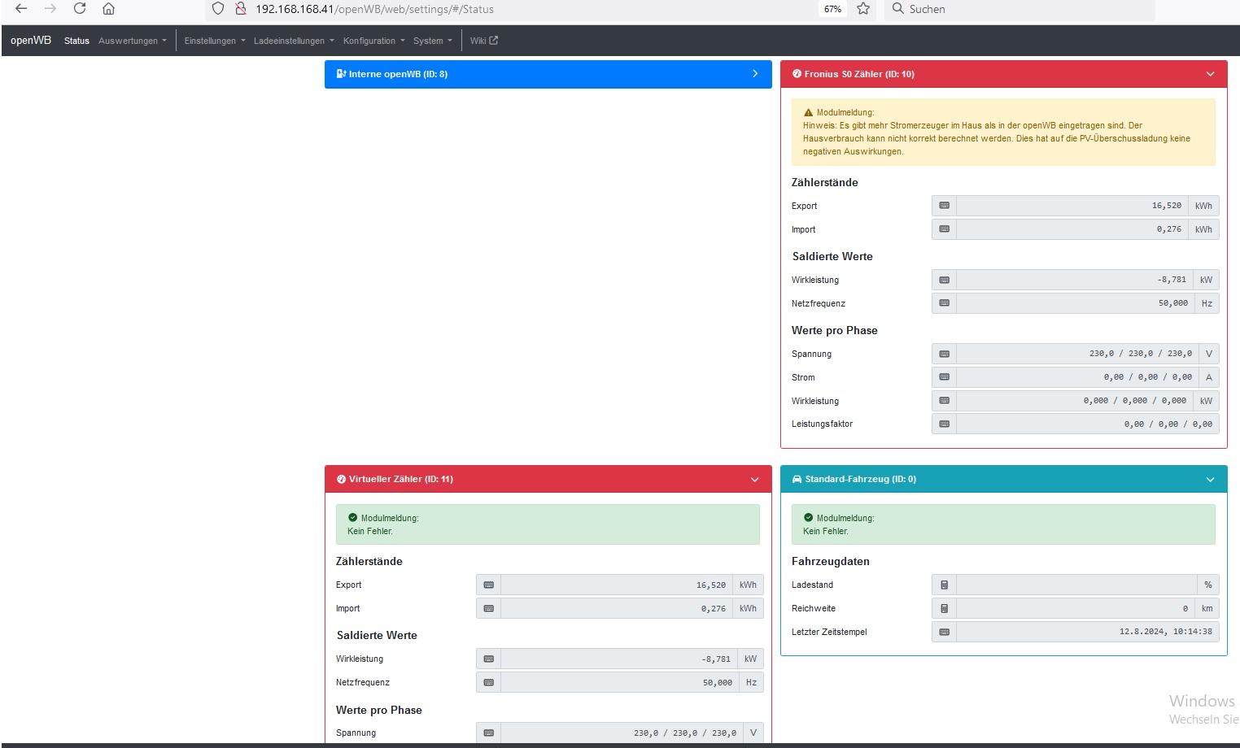Open the Einstellungen dropdown menu

pyautogui.click(x=215, y=41)
